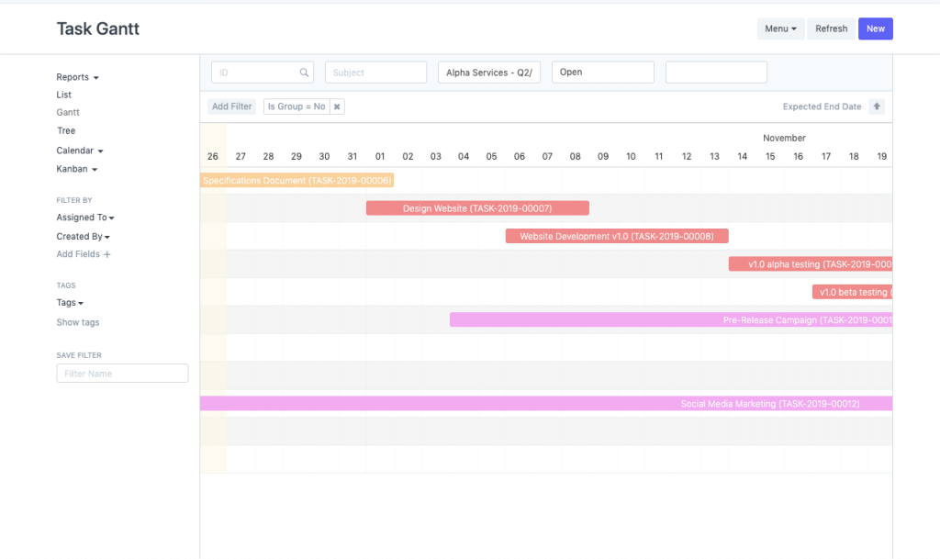
Task: Expand Assigned To filter
Action: (84, 218)
